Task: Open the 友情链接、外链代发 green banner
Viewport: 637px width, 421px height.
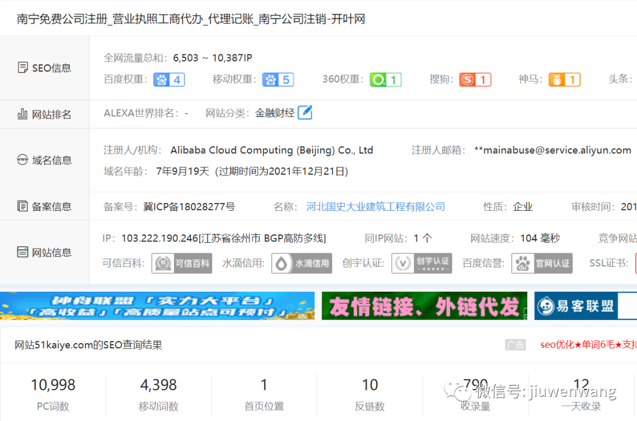Action: [425, 305]
